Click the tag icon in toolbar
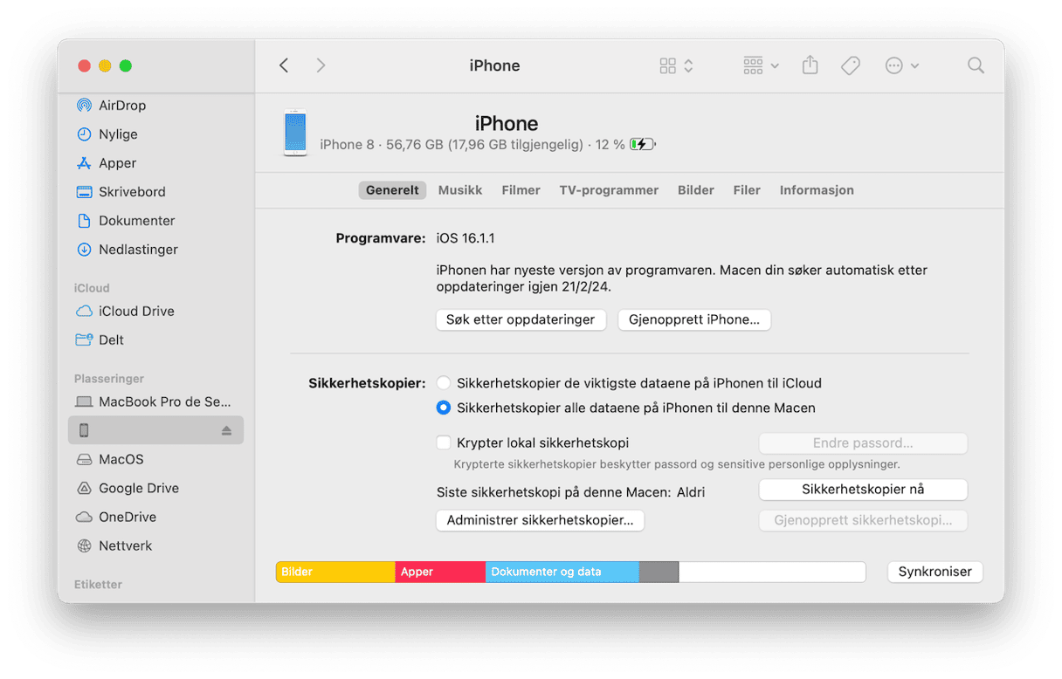This screenshot has width=1062, height=679. pyautogui.click(x=850, y=65)
